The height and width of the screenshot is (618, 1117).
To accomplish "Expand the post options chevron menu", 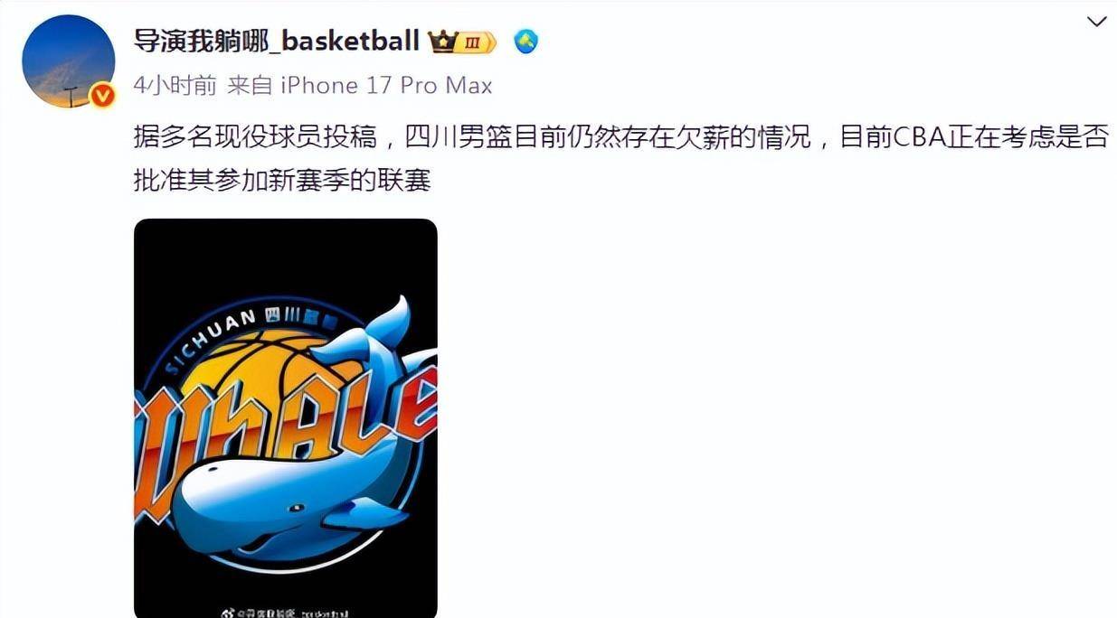I will (x=1095, y=22).
